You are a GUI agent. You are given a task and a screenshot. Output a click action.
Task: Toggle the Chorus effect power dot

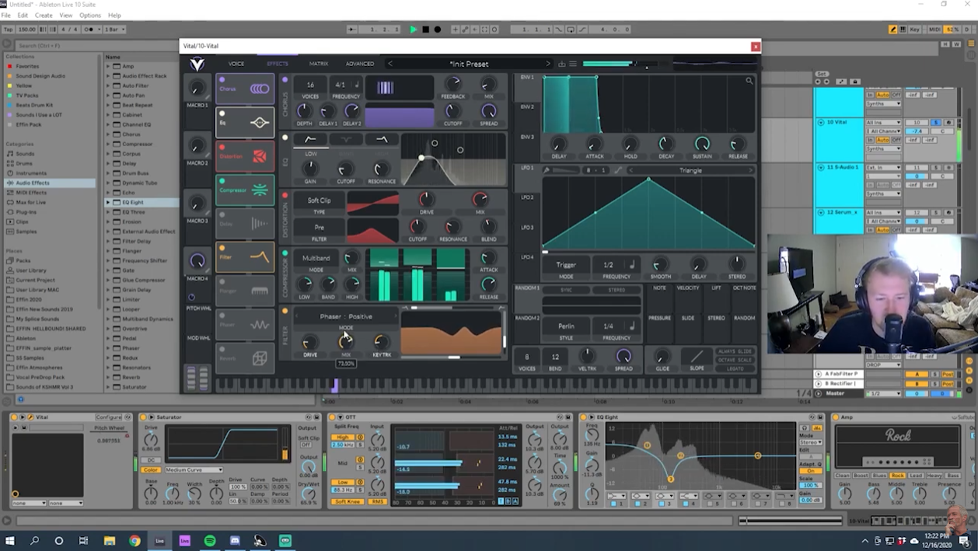click(x=222, y=79)
